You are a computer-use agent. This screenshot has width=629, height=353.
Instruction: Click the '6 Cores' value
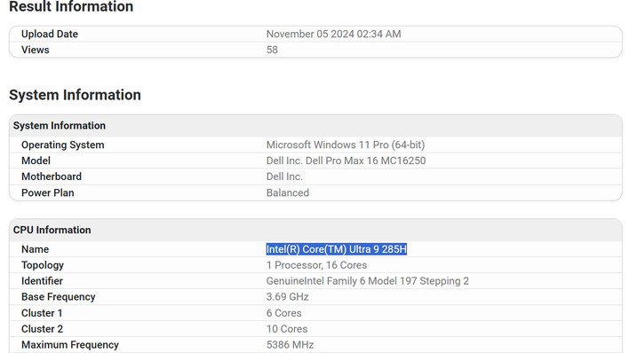coord(284,313)
